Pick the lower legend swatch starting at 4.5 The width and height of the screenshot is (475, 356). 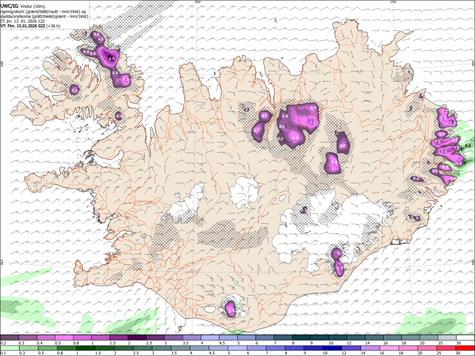(x=218, y=348)
